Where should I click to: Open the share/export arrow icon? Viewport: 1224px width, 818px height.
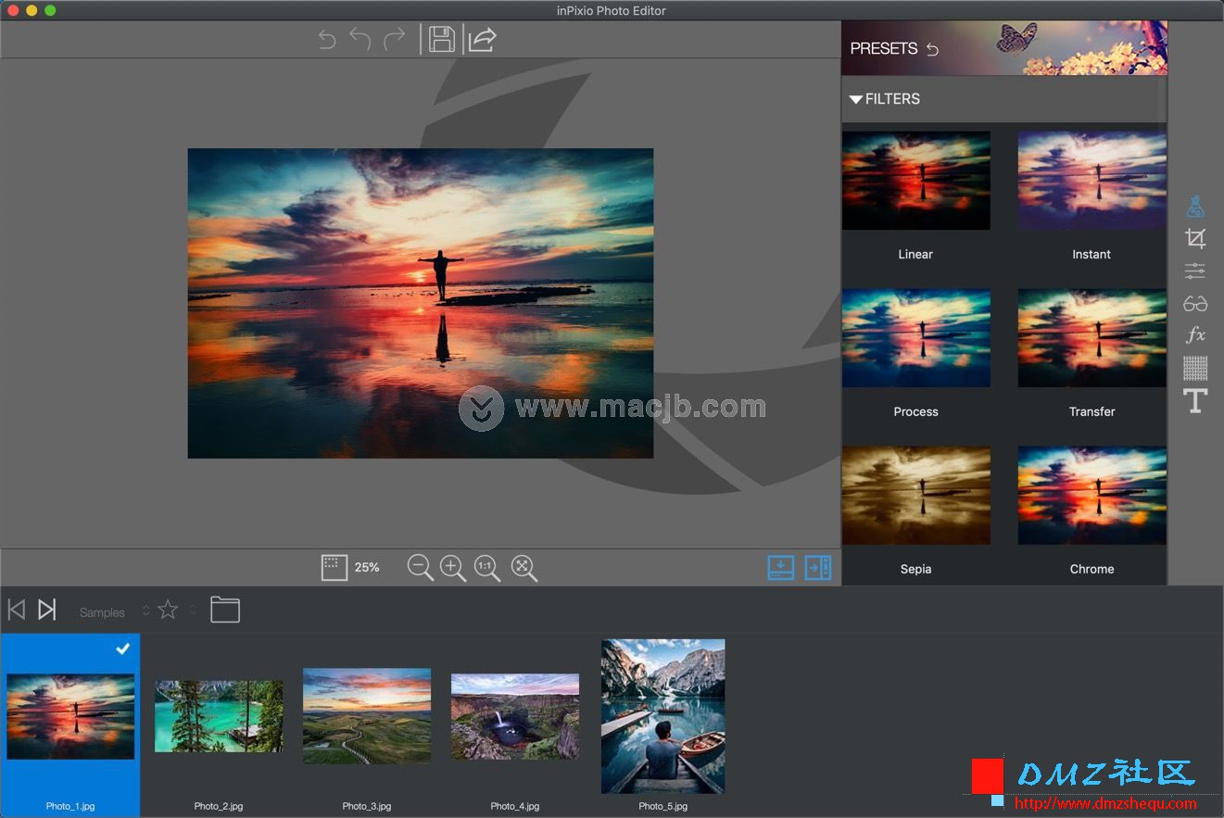(x=483, y=39)
